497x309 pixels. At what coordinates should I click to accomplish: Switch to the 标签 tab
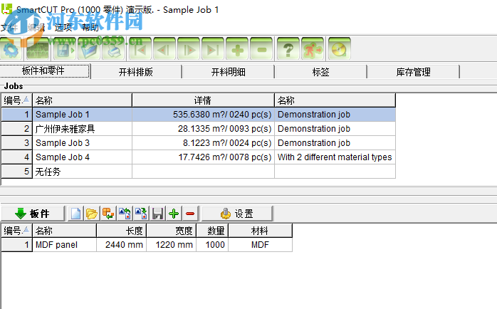pos(320,72)
